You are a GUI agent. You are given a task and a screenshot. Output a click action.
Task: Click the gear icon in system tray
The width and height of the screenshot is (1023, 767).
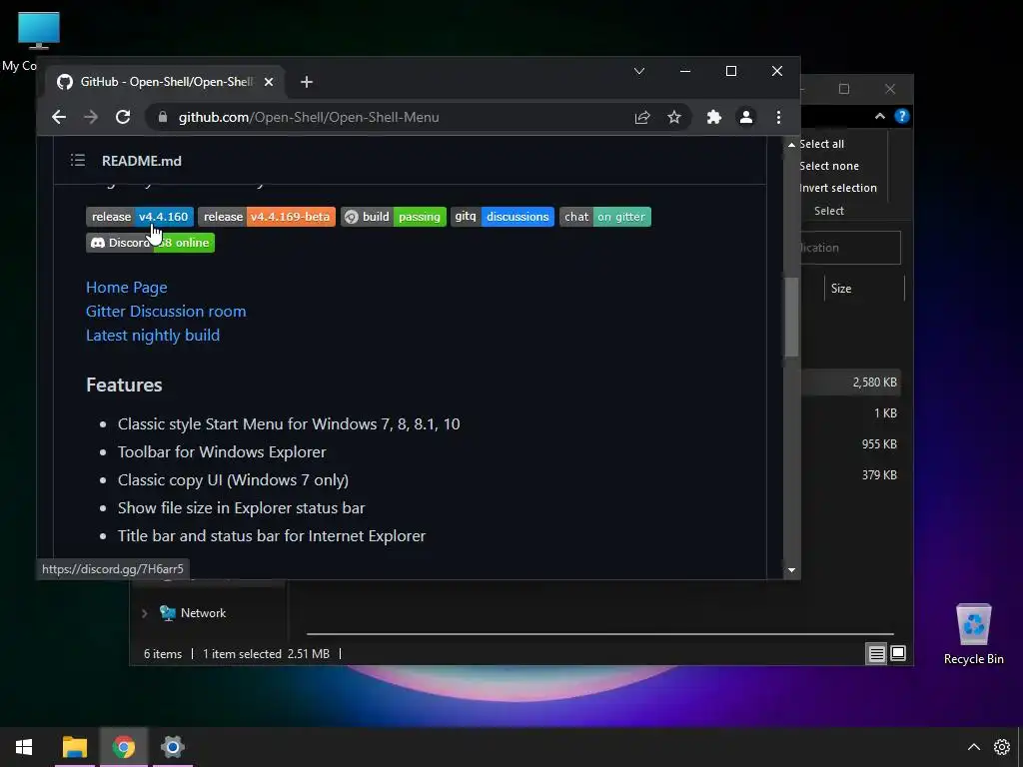1001,747
